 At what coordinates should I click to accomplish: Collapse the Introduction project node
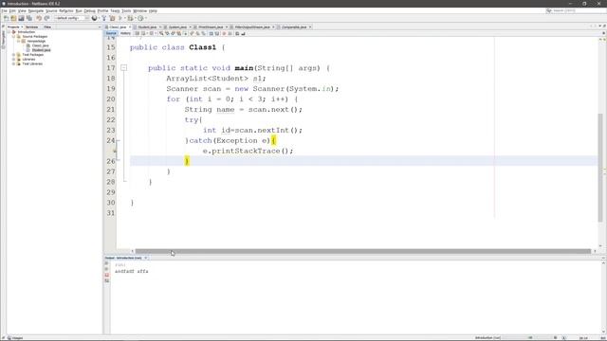[9, 32]
